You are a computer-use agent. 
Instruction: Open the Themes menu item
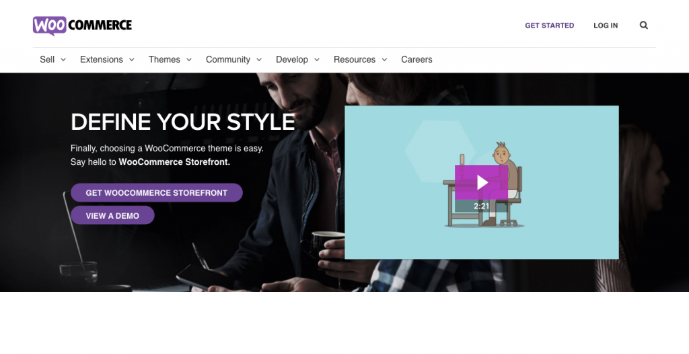click(x=164, y=59)
